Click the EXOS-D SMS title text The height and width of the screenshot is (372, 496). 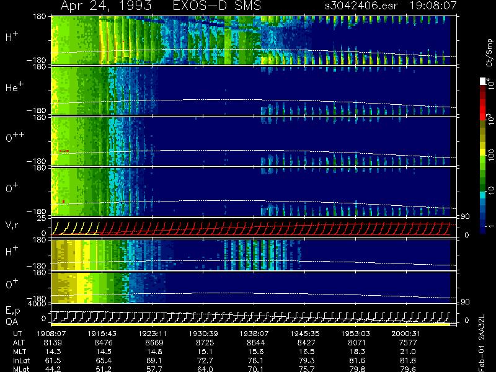[217, 6]
